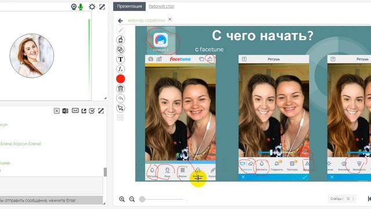Viewport: 371px width, 209px height.
Task: Click the chat name Елена (Корсун Елена)
Action: click(21, 144)
